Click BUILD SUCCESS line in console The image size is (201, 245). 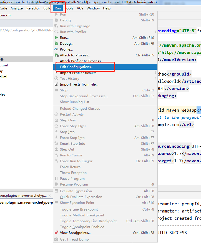pos(172,233)
